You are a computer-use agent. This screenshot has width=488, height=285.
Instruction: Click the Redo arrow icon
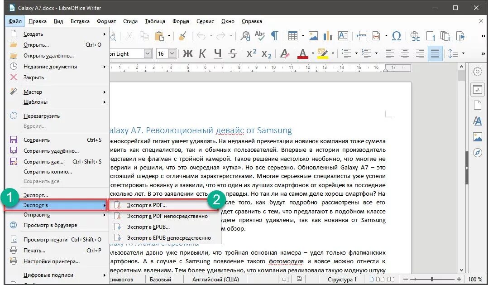[221, 36]
